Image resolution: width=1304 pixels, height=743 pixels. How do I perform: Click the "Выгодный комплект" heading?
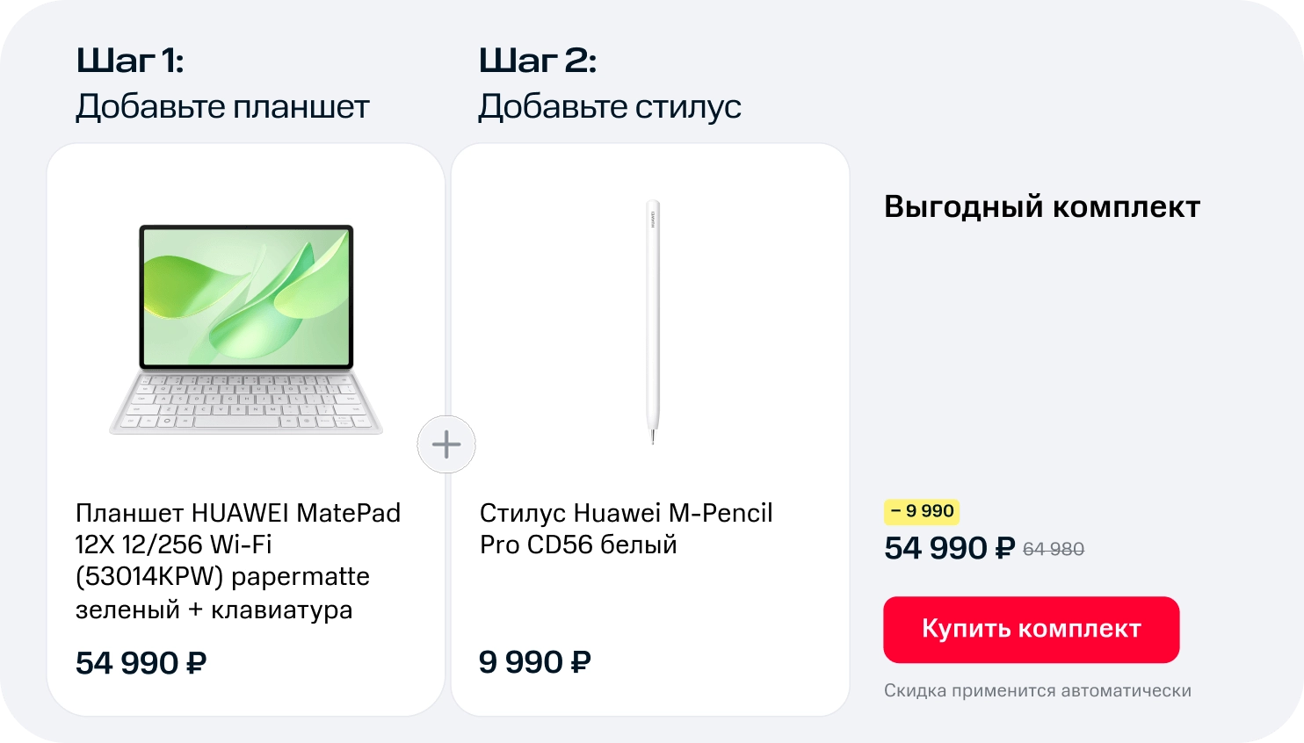click(1041, 207)
